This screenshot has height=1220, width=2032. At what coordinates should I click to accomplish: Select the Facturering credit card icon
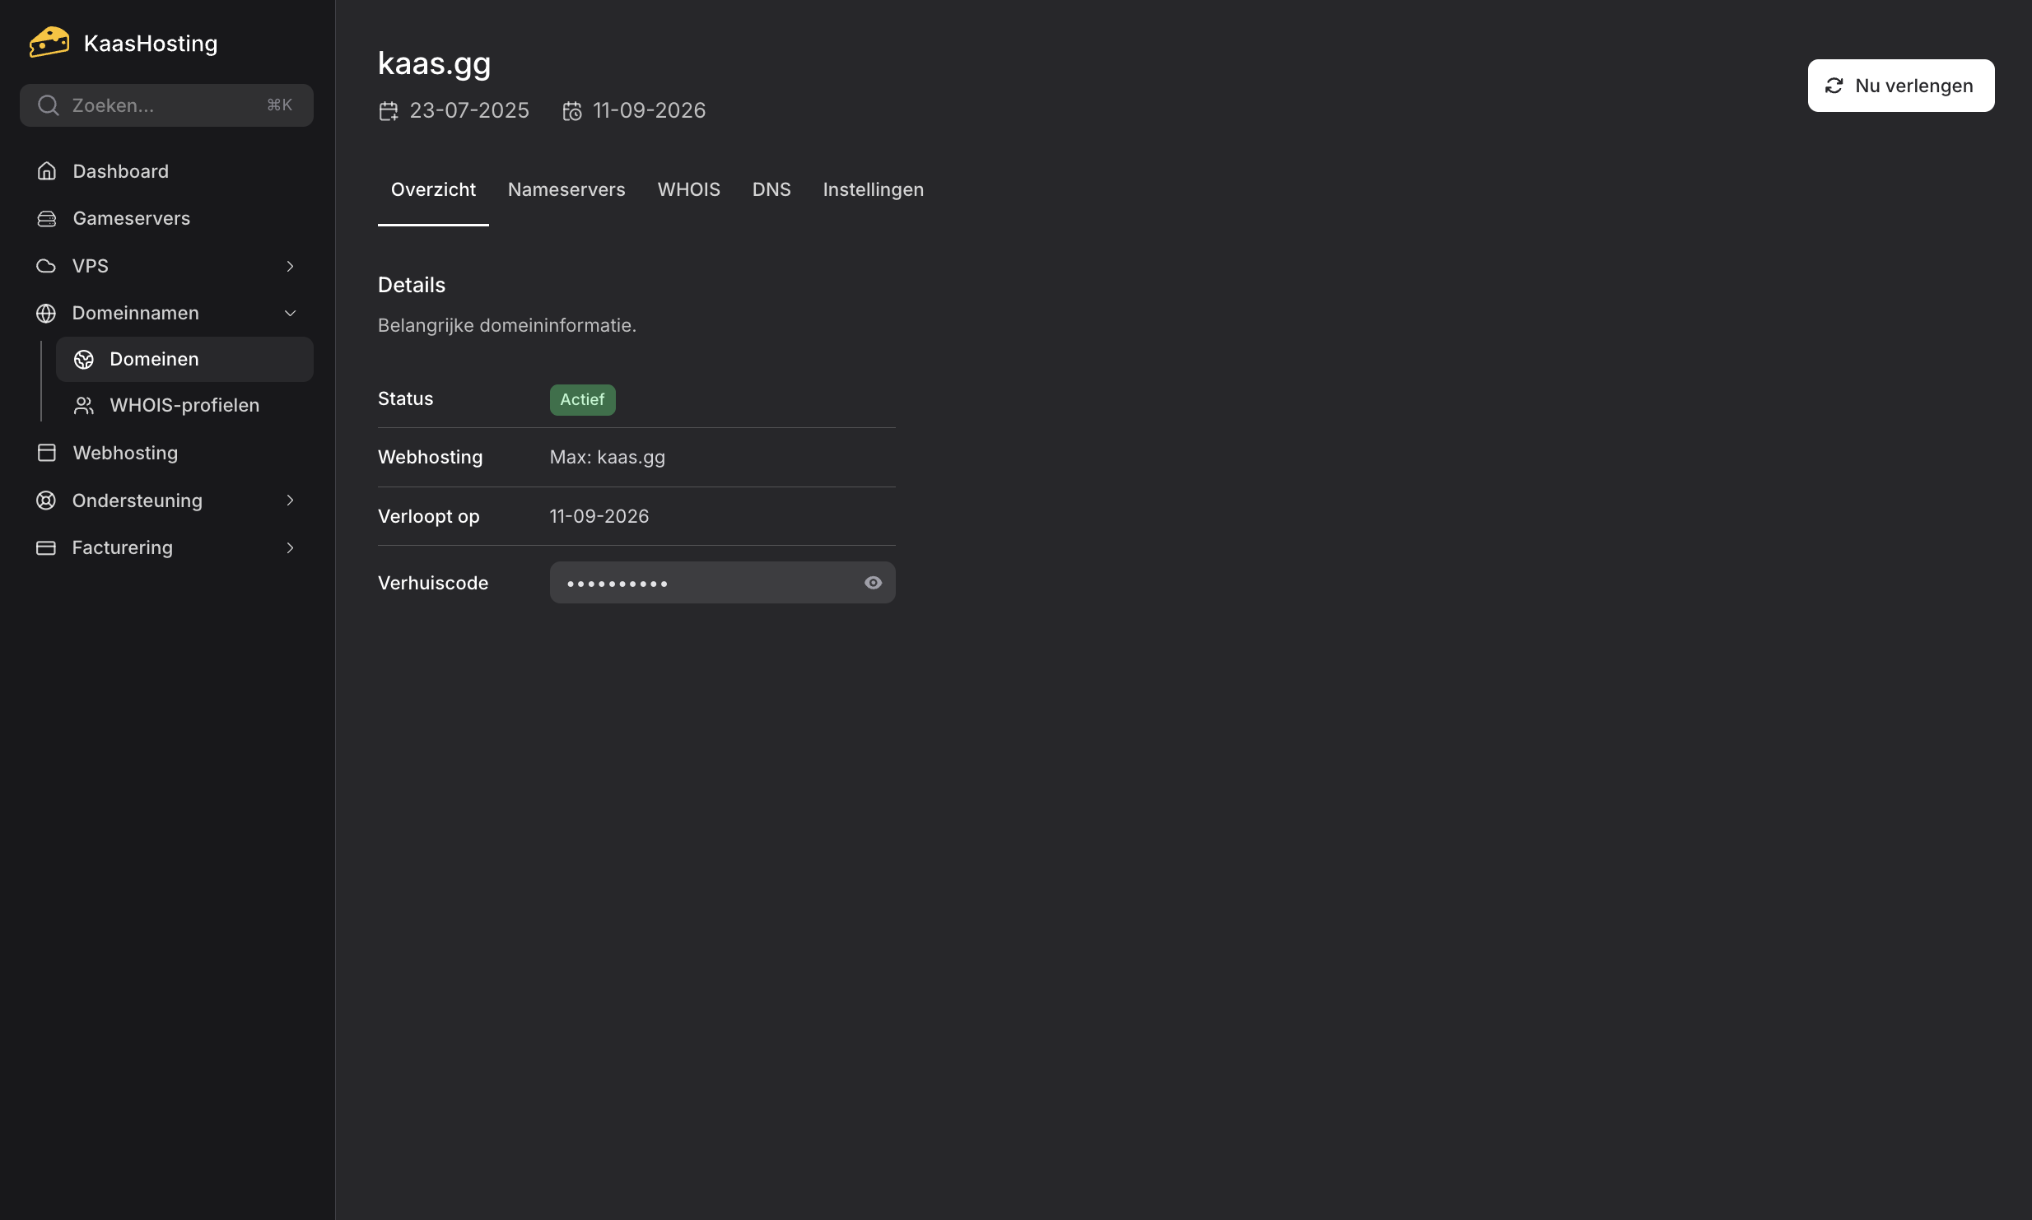coord(47,547)
